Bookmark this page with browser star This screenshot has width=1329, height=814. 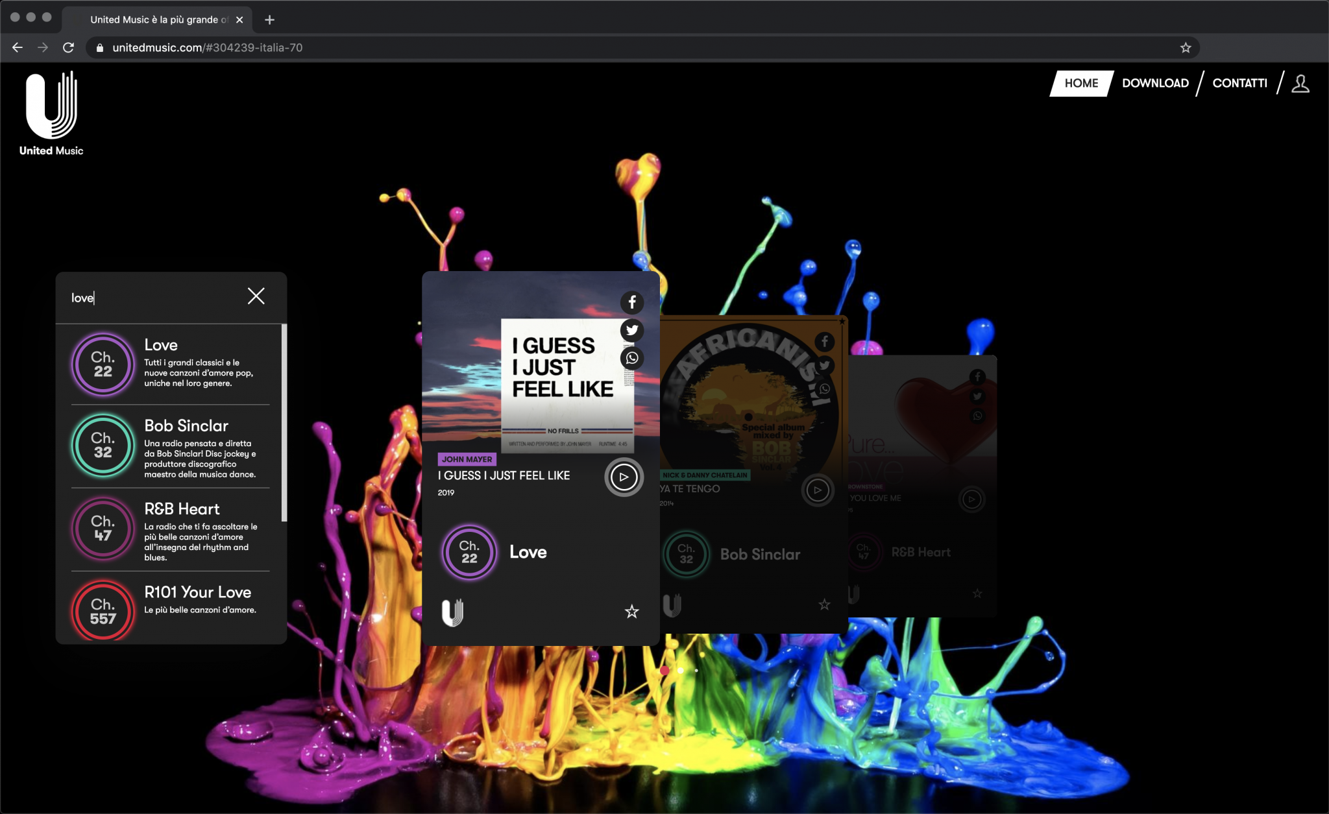tap(1185, 47)
